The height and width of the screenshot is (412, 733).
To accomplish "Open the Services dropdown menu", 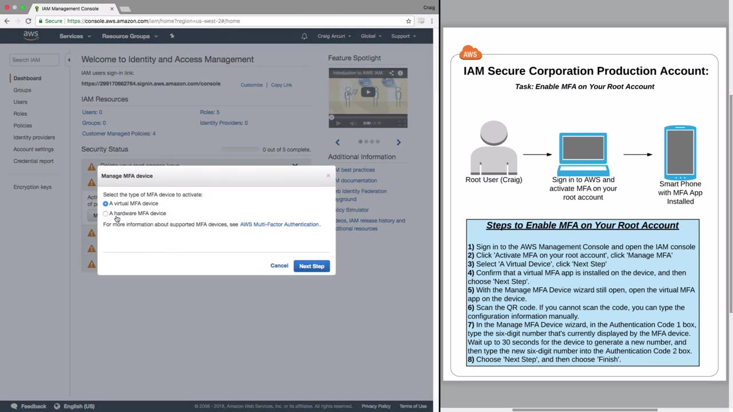I will (x=75, y=36).
